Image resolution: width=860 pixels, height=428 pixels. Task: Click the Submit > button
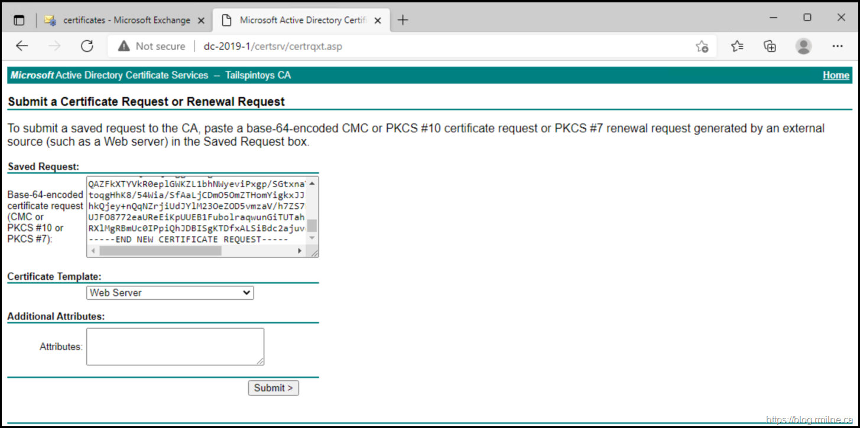(273, 388)
